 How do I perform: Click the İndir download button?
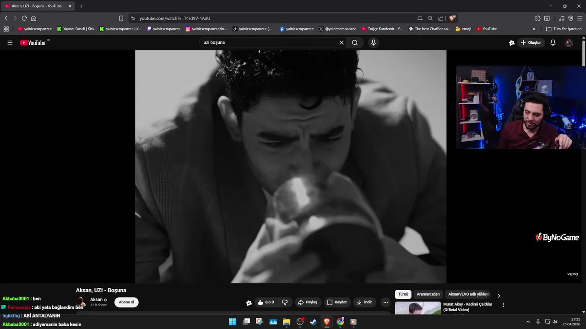tap(364, 302)
